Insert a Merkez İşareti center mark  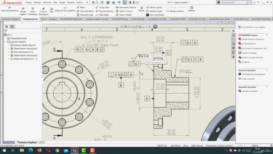pos(154,7)
